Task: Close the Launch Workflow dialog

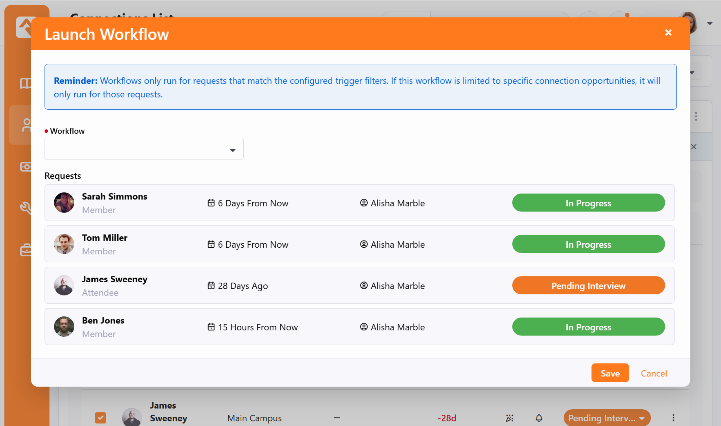Action: pos(668,33)
